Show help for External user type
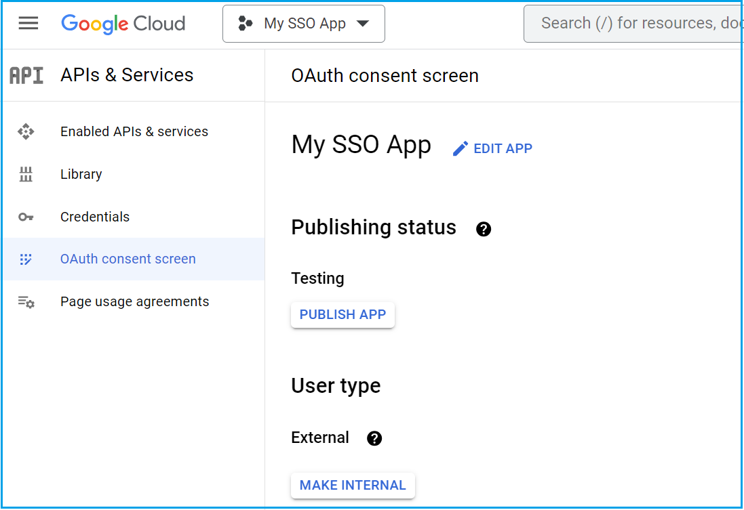The width and height of the screenshot is (744, 510). tap(374, 438)
